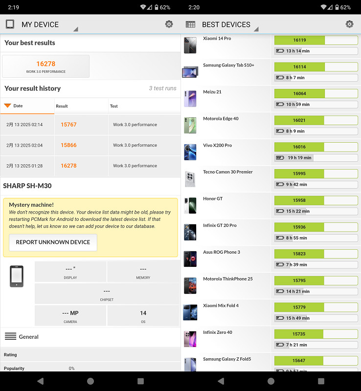Select Xiaomi 14 Pro device name
Screen dimensions: 361x391
tap(217, 39)
